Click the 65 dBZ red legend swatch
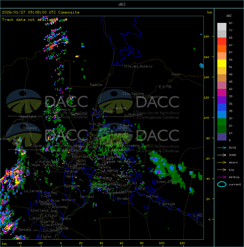 pyautogui.click(x=222, y=41)
